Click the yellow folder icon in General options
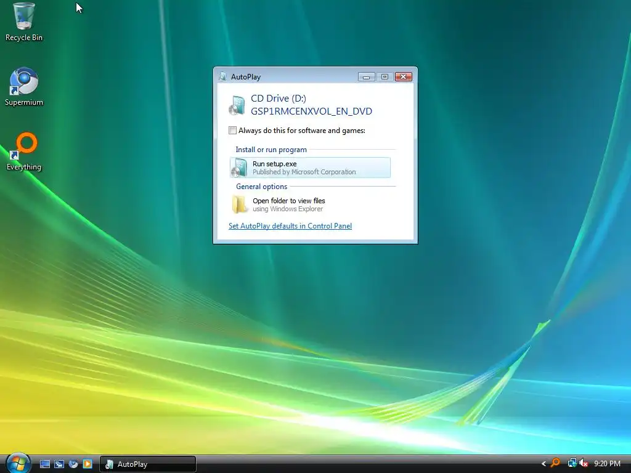631x473 pixels. click(240, 204)
